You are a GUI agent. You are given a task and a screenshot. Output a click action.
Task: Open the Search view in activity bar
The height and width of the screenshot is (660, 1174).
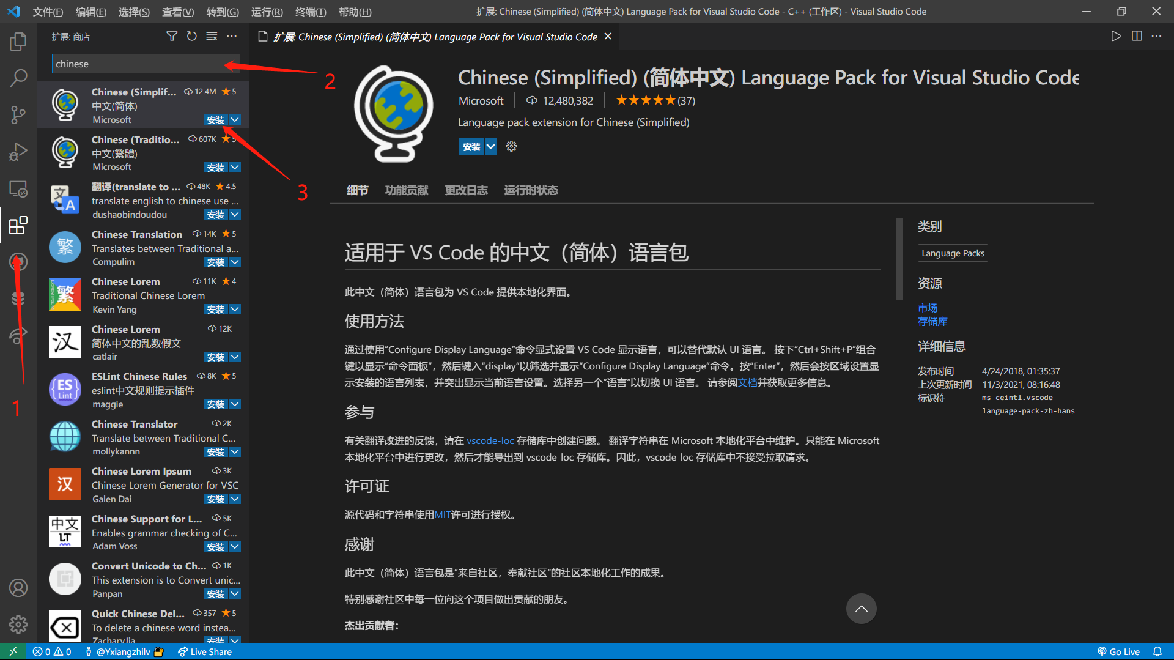click(x=18, y=78)
